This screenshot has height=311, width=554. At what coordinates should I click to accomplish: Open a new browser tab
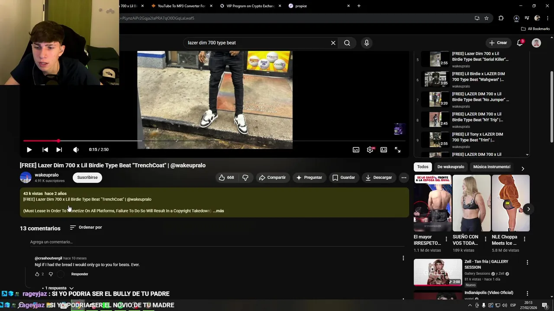pyautogui.click(x=359, y=6)
